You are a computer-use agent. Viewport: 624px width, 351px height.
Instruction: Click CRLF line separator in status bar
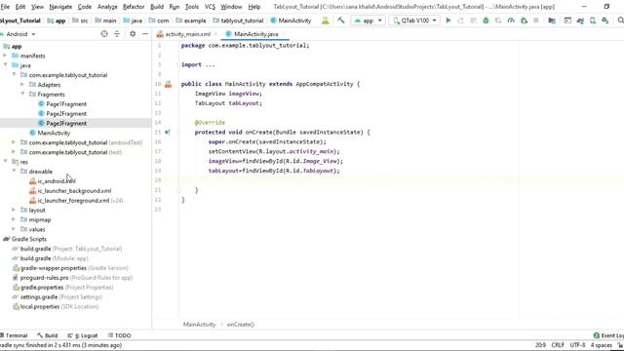(558, 345)
